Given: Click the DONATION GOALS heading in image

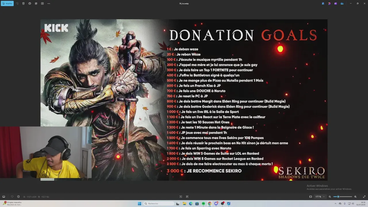Looking at the screenshot, I should tap(243, 35).
